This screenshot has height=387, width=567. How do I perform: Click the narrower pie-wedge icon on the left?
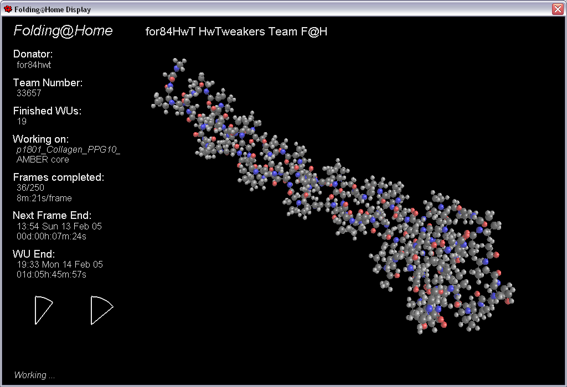[43, 310]
